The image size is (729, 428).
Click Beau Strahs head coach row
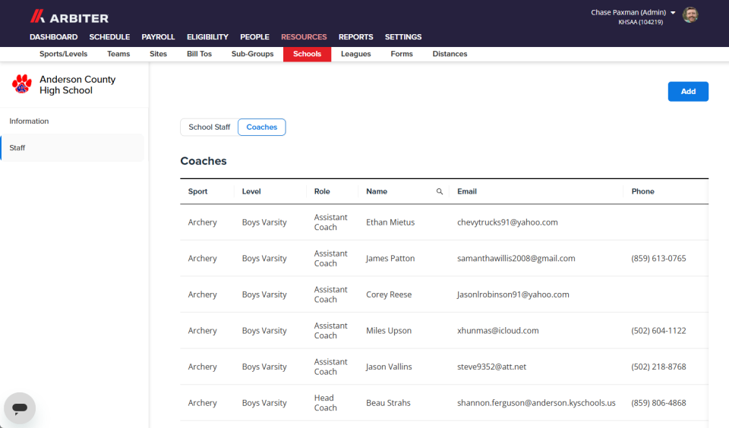444,403
